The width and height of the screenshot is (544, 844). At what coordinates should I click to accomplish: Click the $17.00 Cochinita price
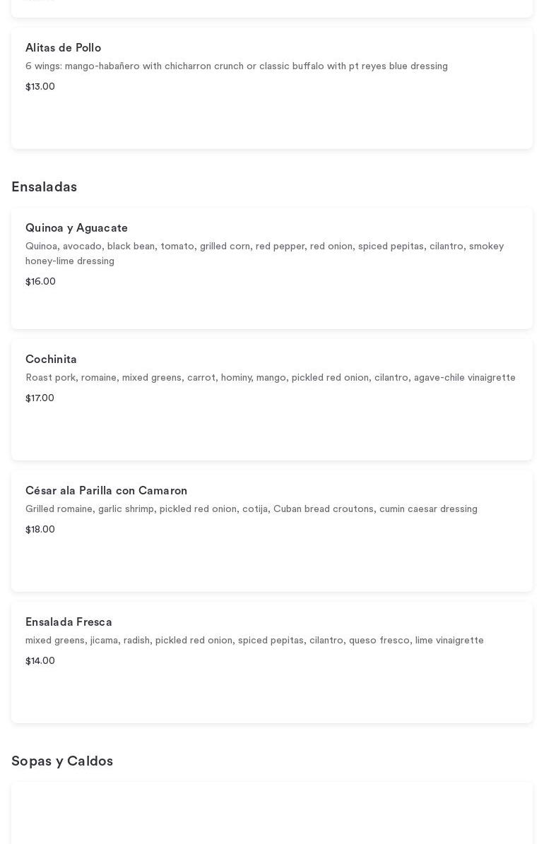point(40,398)
